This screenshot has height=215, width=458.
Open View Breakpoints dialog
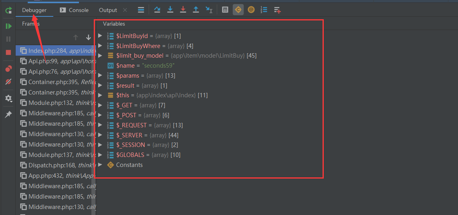[x=8, y=69]
